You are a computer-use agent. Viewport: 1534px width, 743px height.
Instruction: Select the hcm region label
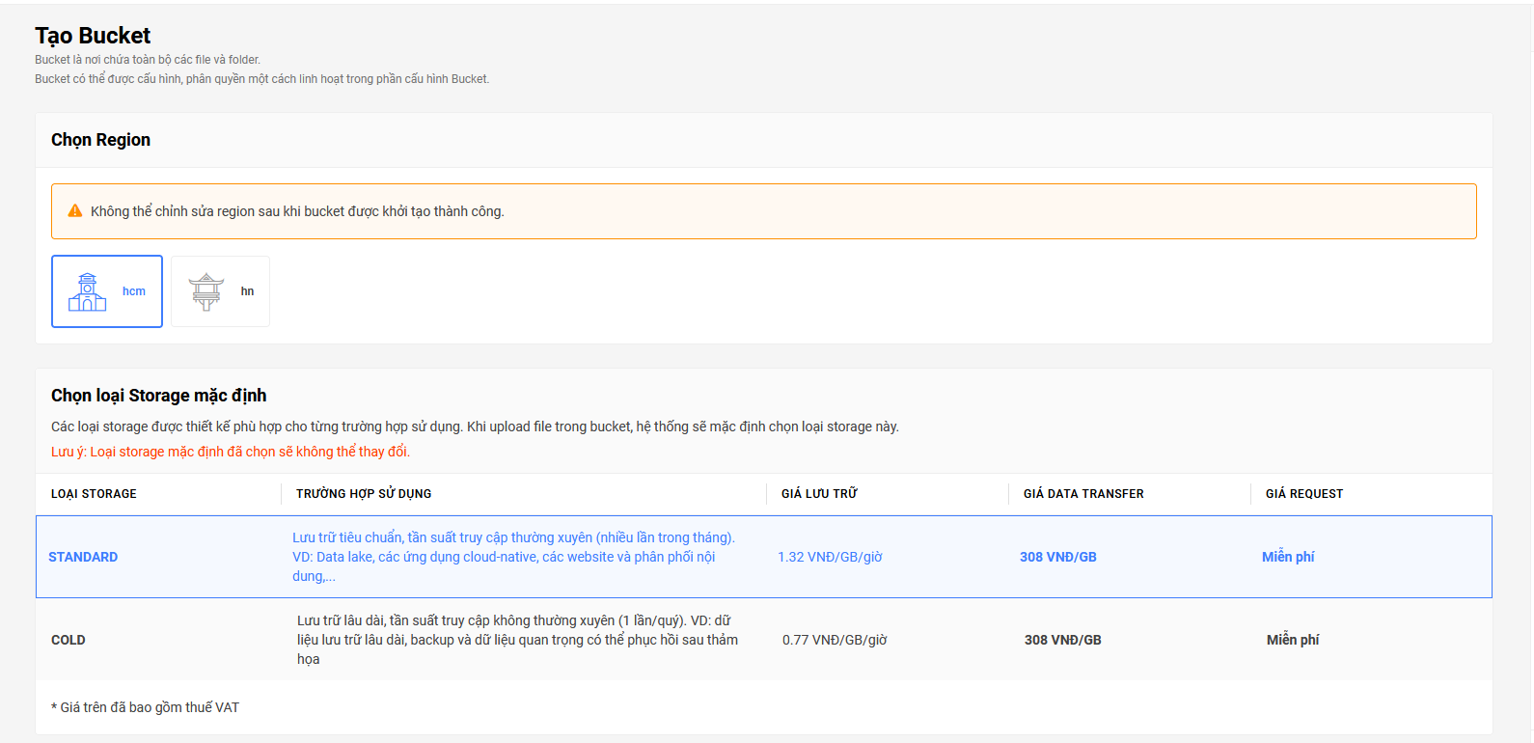click(133, 291)
